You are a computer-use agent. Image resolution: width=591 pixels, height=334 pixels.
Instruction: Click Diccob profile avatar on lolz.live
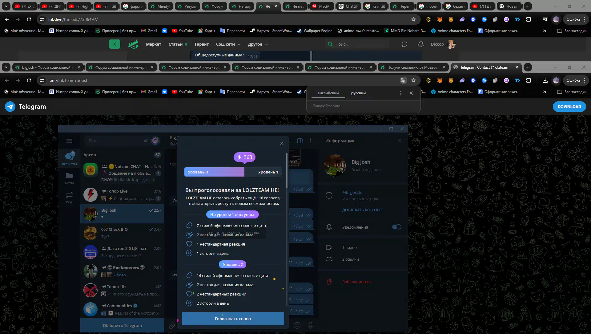tap(452, 44)
